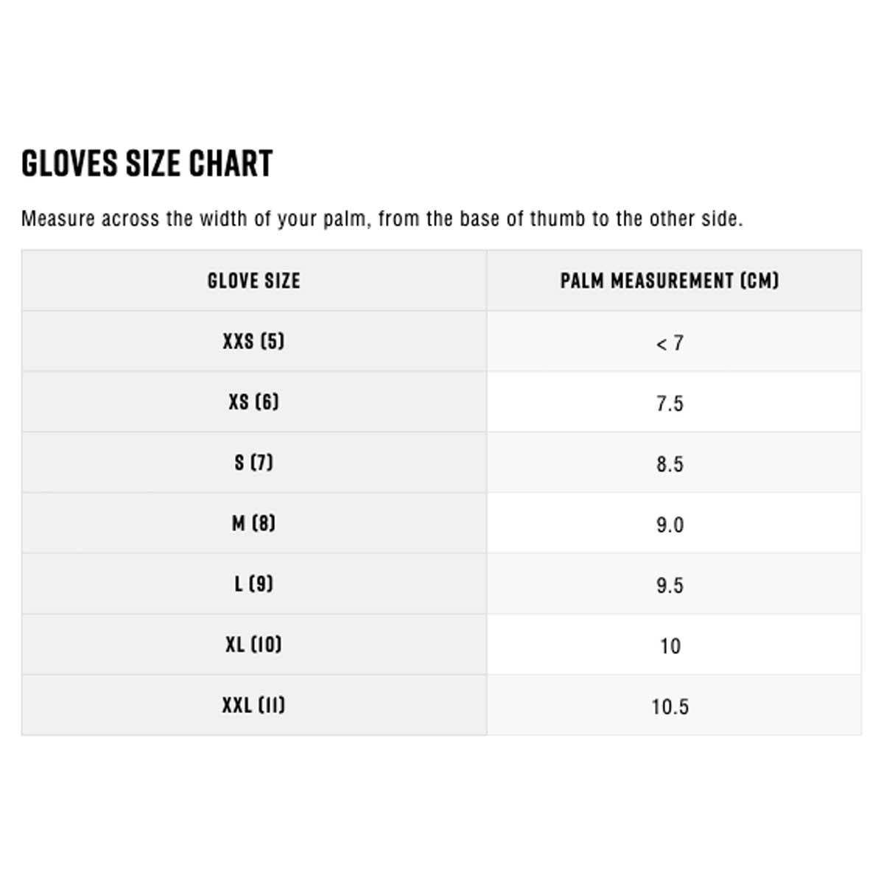The image size is (884, 884).
Task: Click the L (9) size cell
Action: tap(254, 584)
